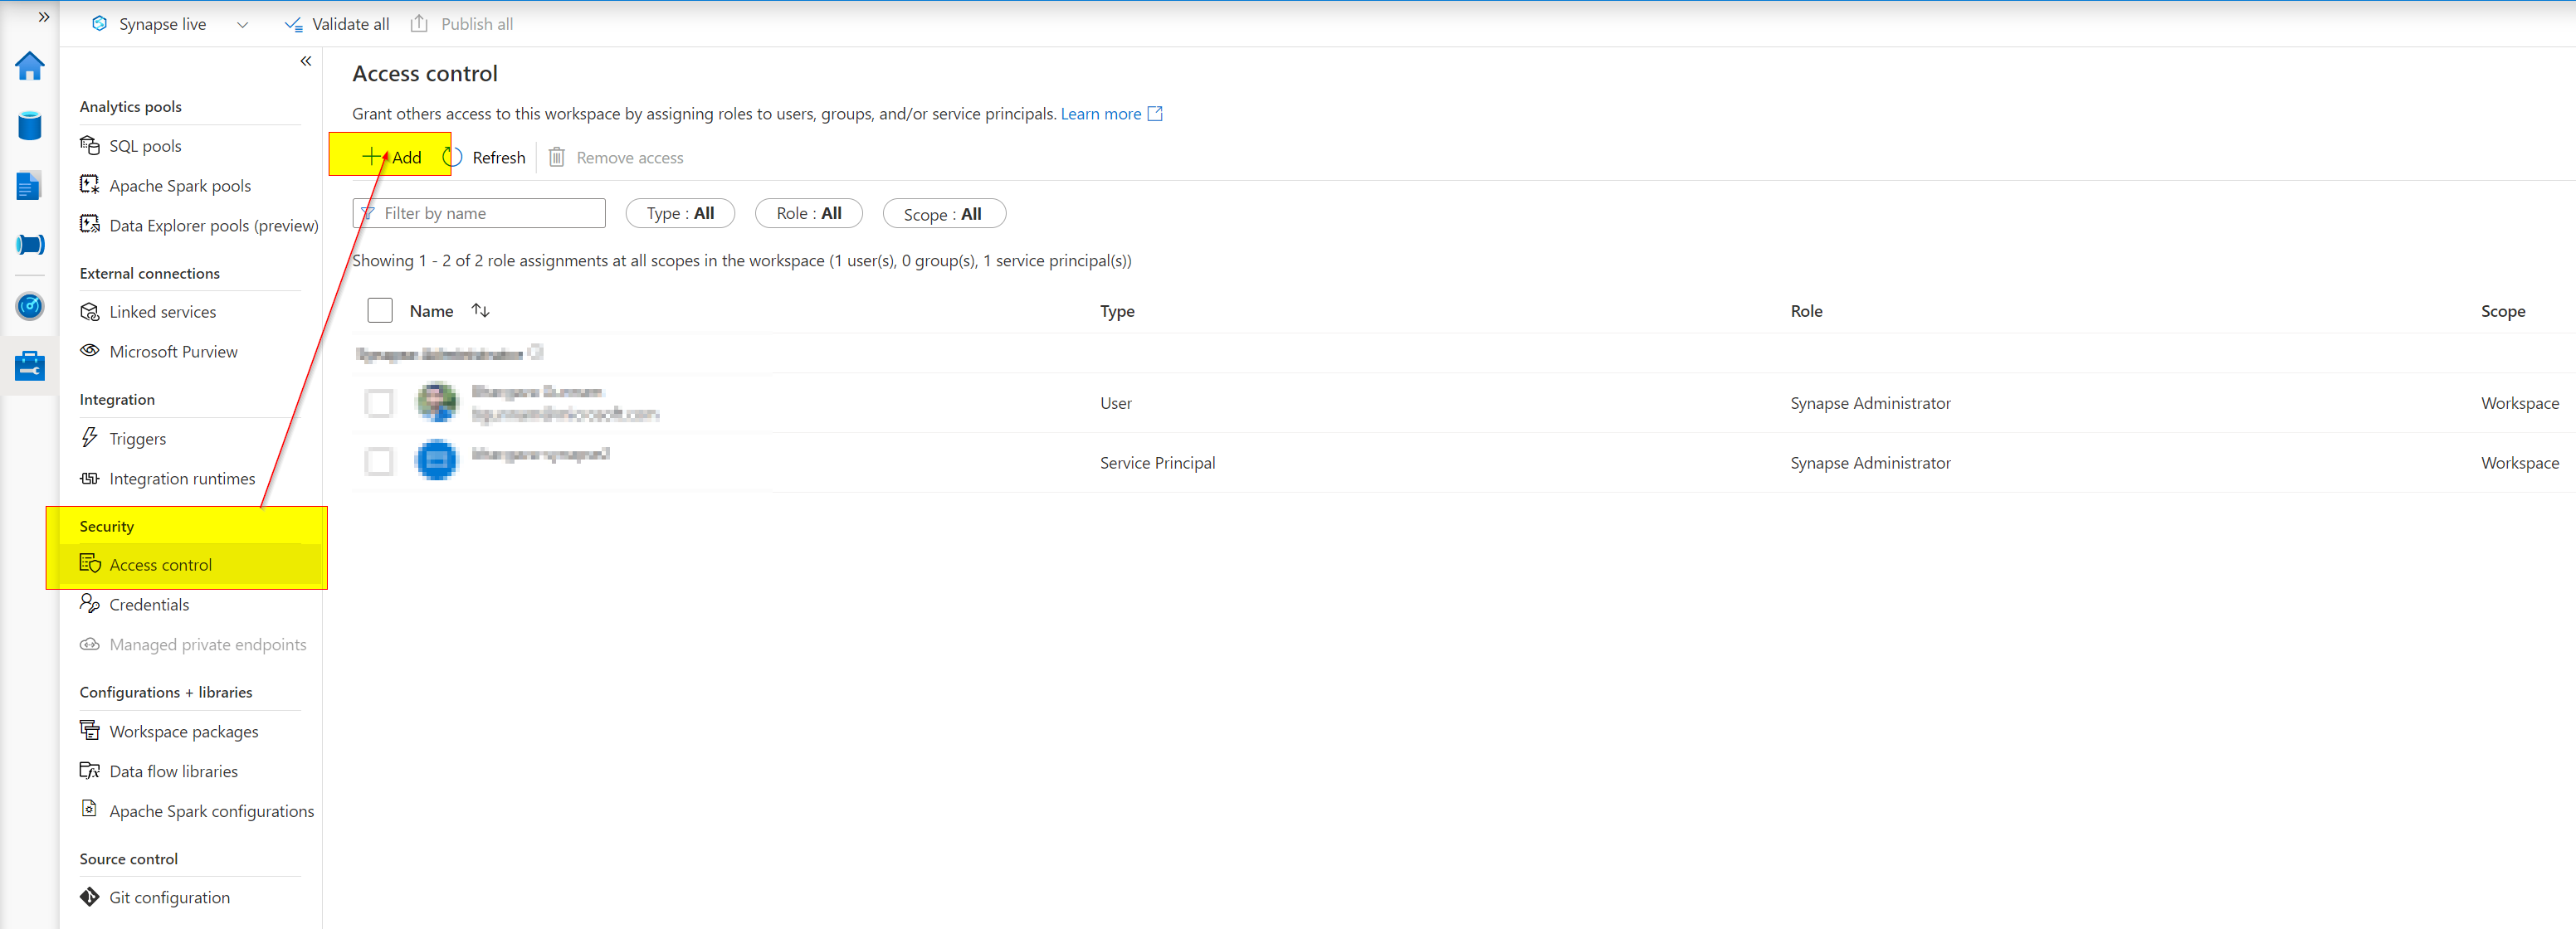Sort the table by Name column
Viewport: 2576px width, 929px height.
coord(480,310)
